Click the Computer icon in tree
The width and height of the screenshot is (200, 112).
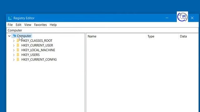[14, 36]
